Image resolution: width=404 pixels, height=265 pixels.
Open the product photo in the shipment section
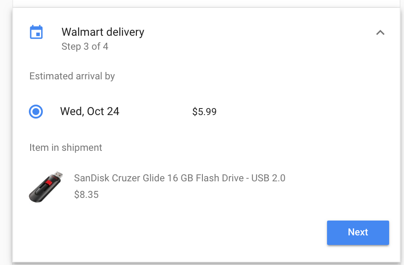(45, 187)
